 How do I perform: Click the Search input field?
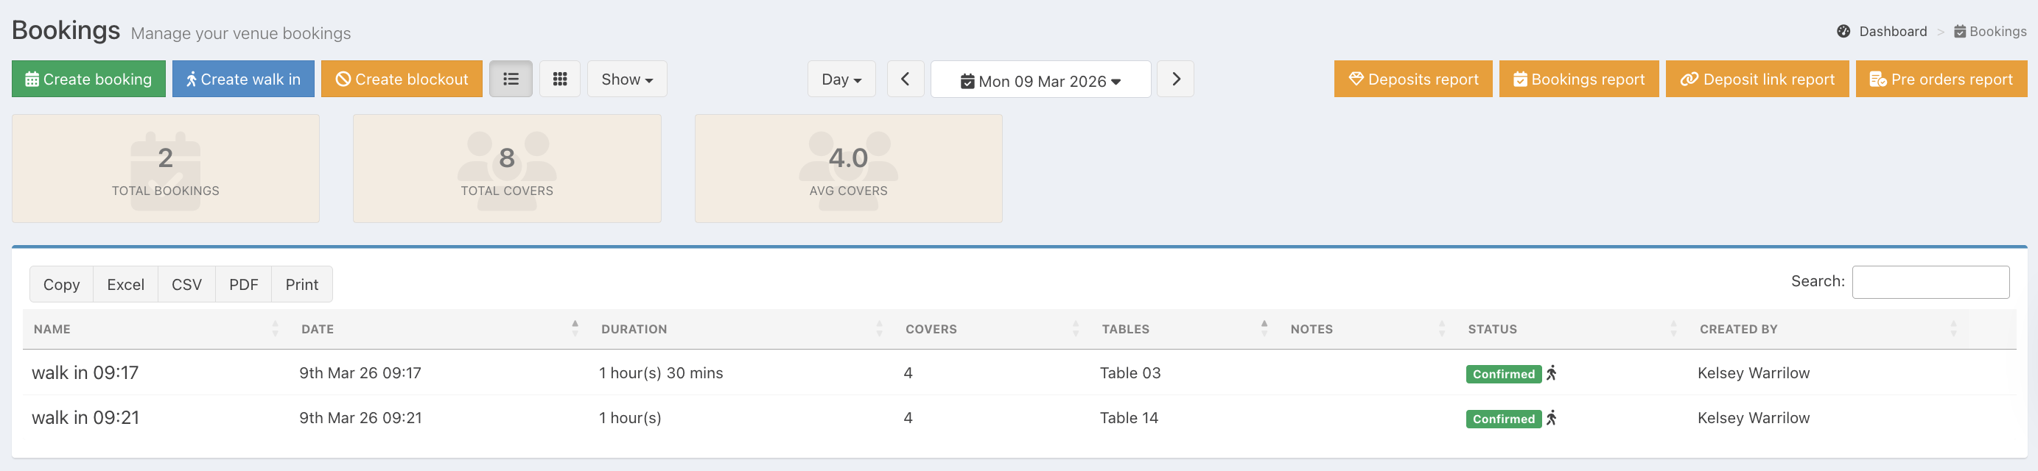pos(1930,282)
